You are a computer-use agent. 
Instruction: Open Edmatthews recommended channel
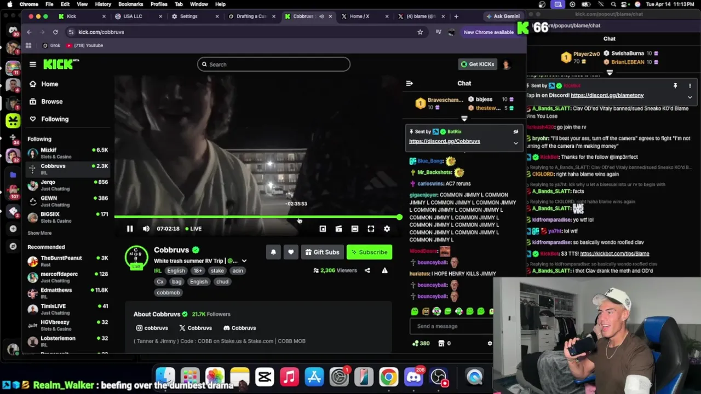click(x=68, y=293)
